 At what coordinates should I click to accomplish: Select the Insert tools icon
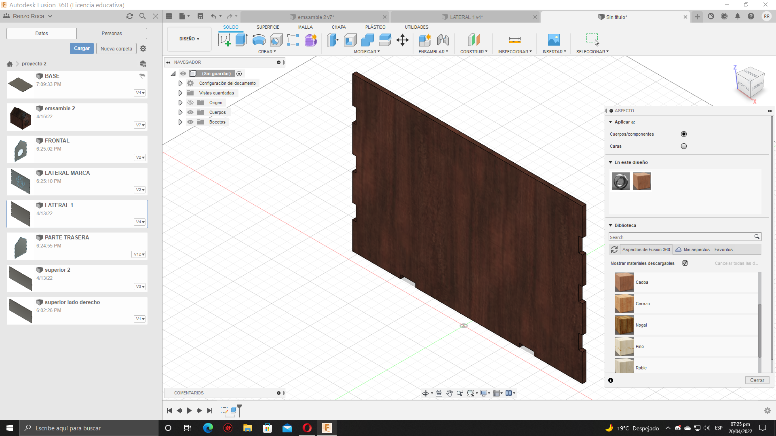(554, 40)
